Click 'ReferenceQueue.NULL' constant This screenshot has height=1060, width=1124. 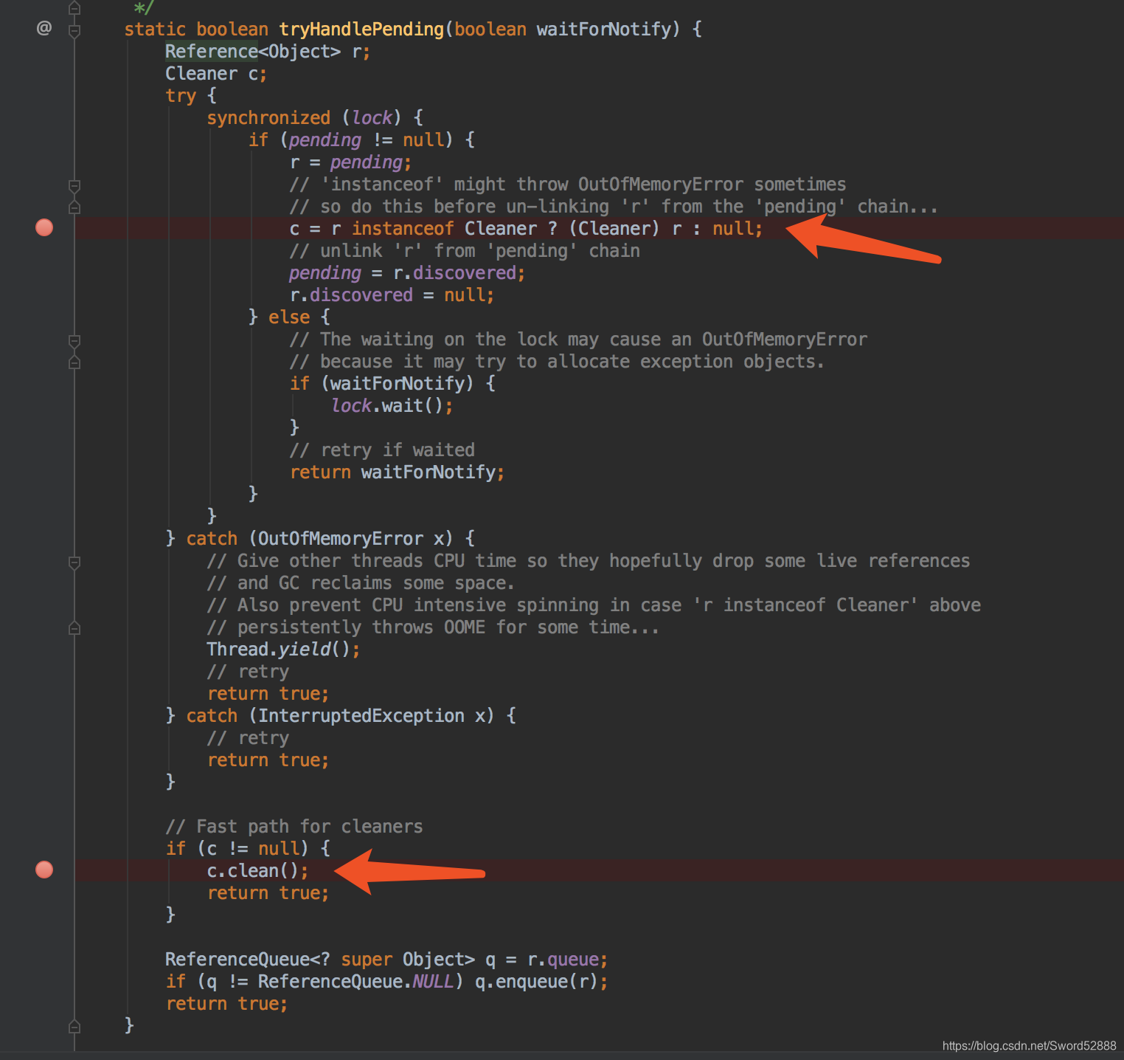click(355, 981)
